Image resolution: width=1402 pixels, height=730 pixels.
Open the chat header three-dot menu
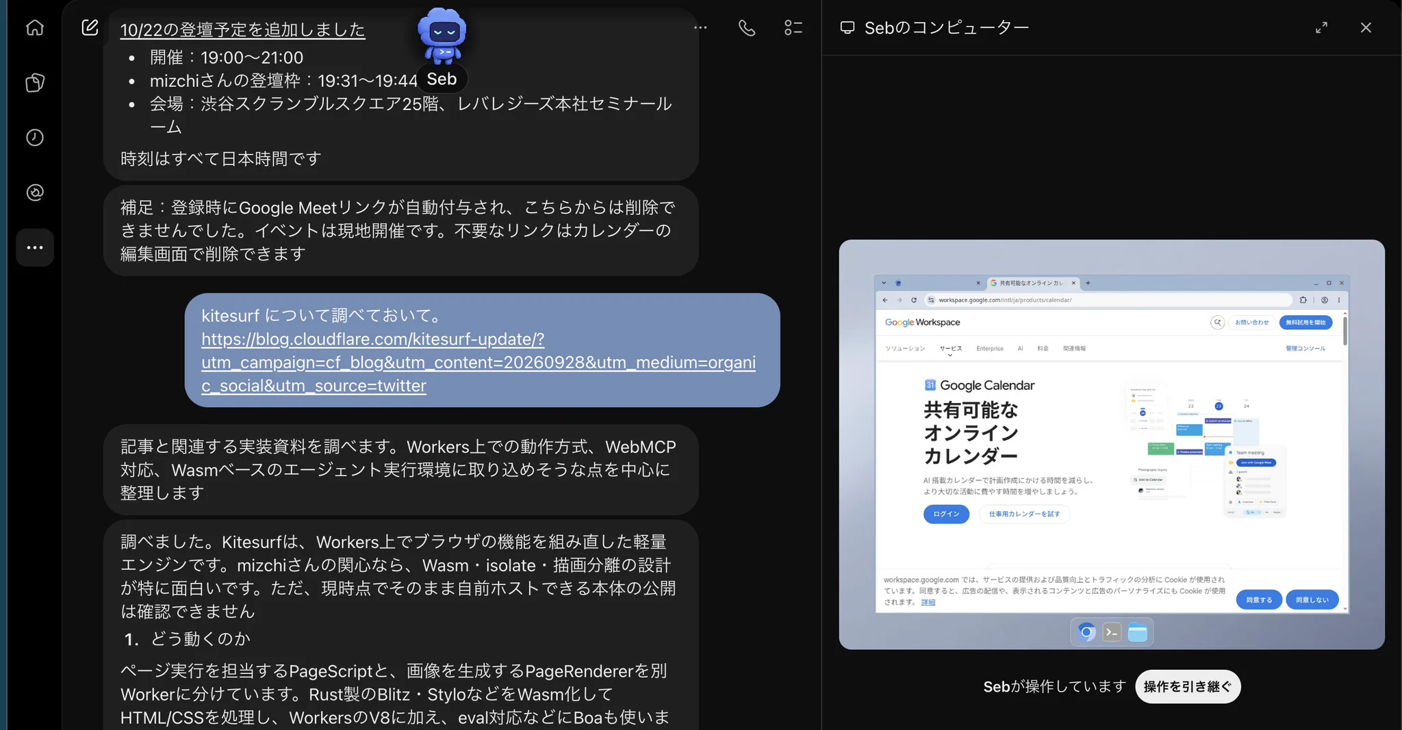700,28
